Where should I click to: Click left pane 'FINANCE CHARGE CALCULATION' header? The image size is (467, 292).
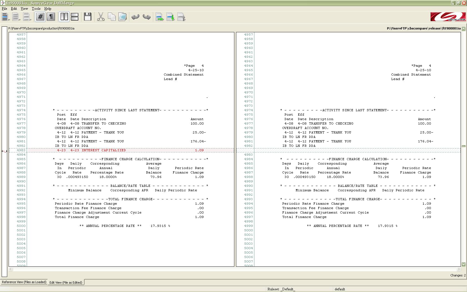(130, 159)
